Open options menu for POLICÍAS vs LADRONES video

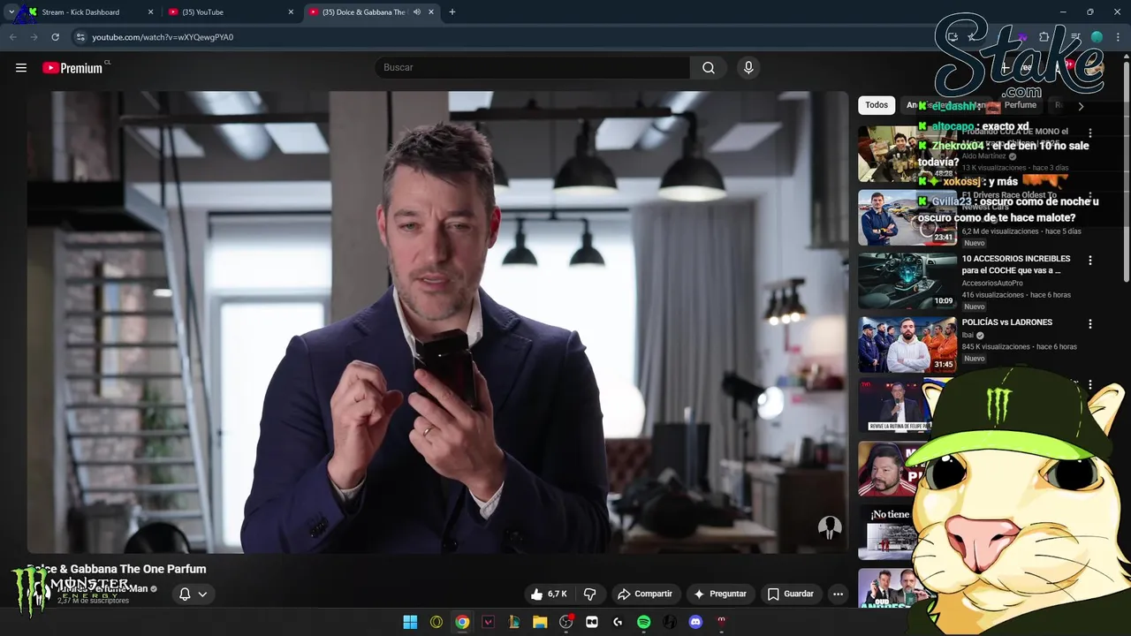1090,324
